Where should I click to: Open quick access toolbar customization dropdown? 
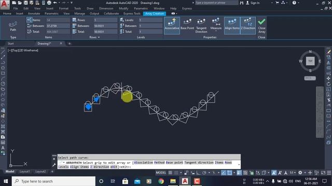(x=72, y=3)
